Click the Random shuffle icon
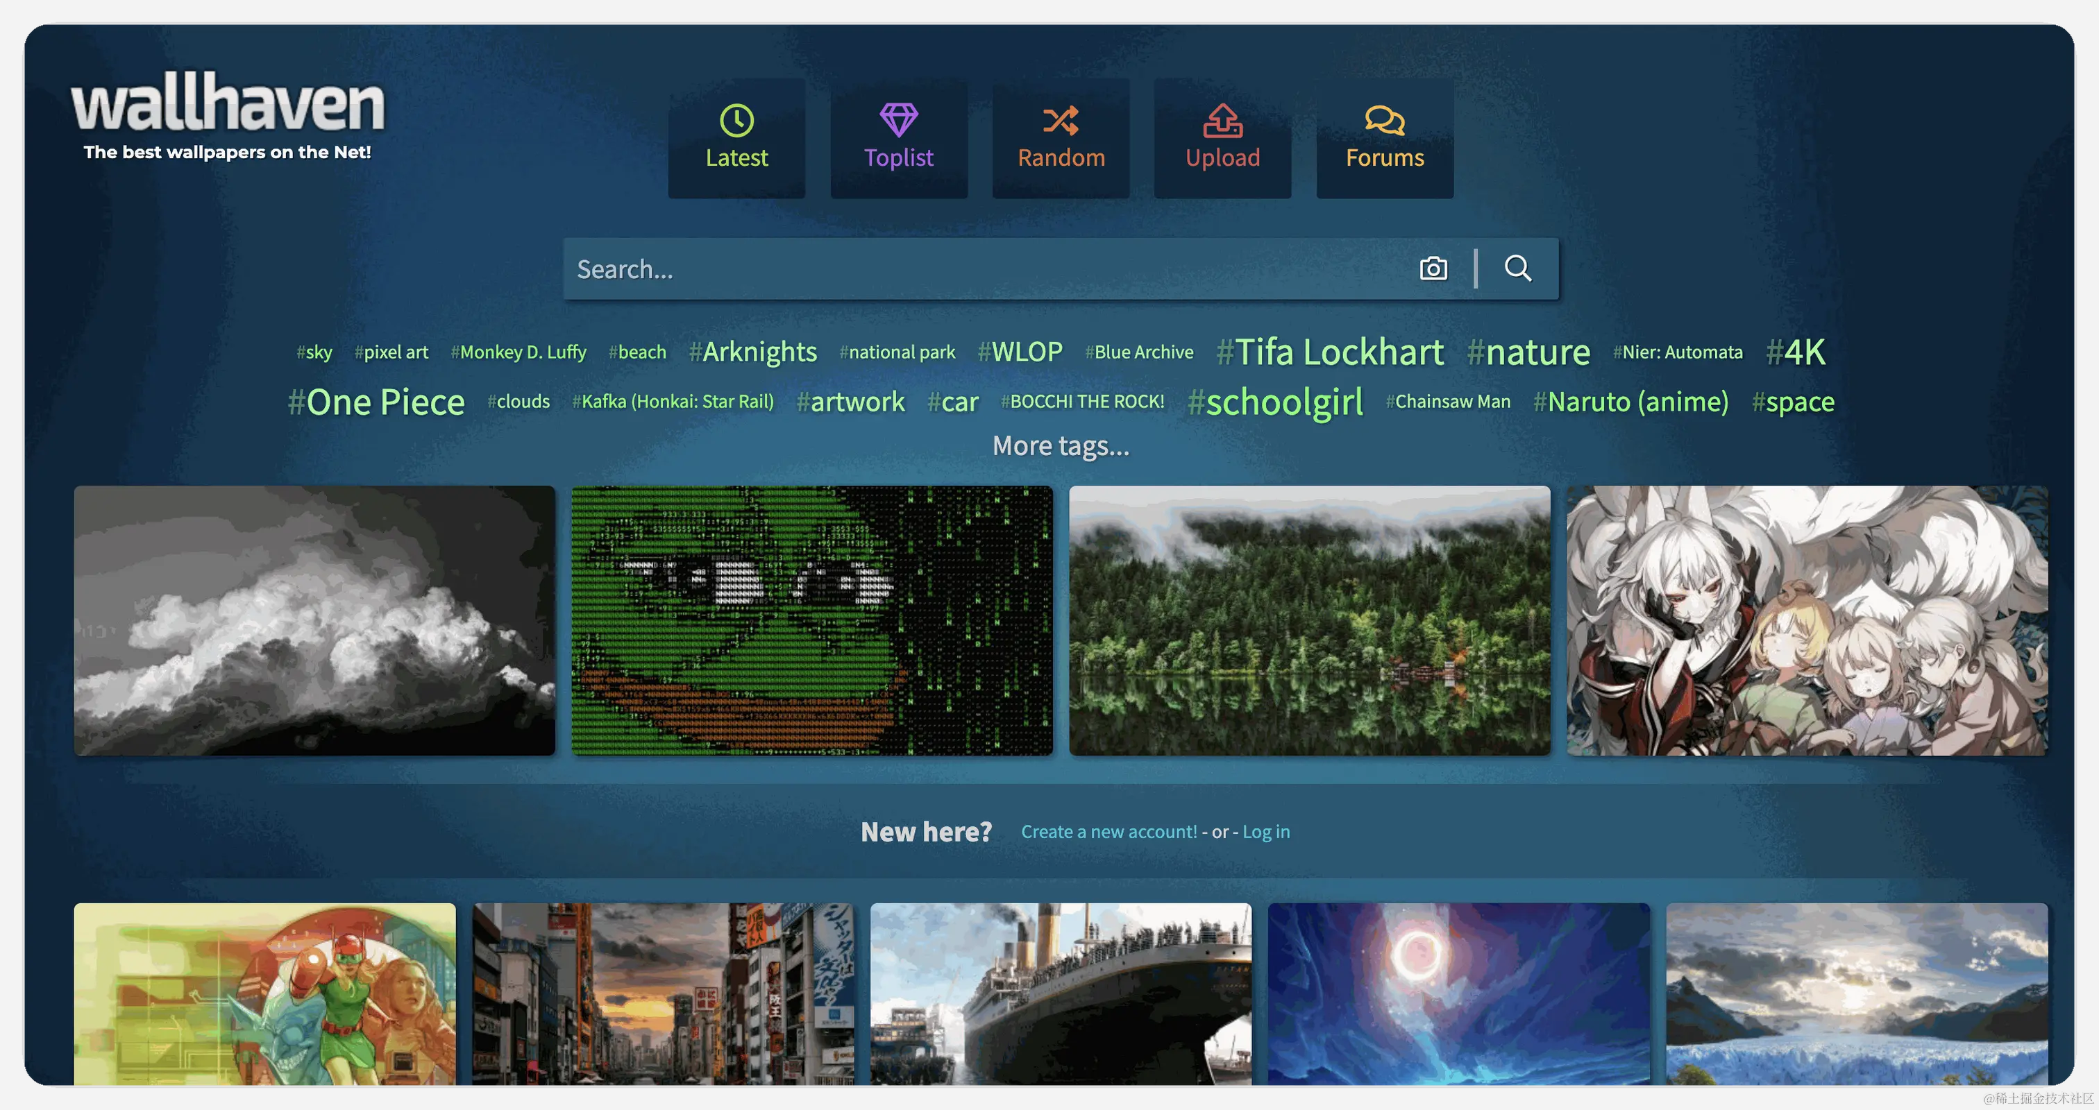Image resolution: width=2099 pixels, height=1110 pixels. point(1061,121)
